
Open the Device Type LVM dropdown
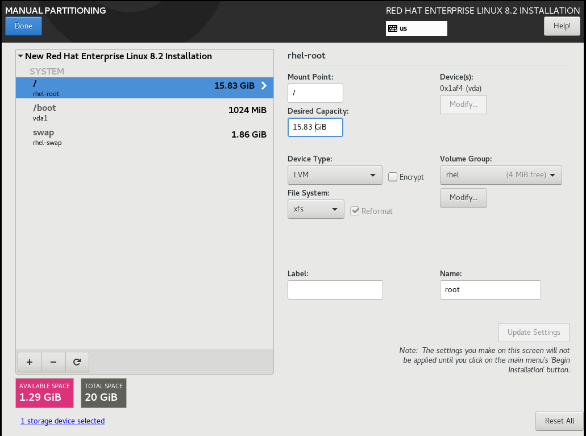(335, 175)
